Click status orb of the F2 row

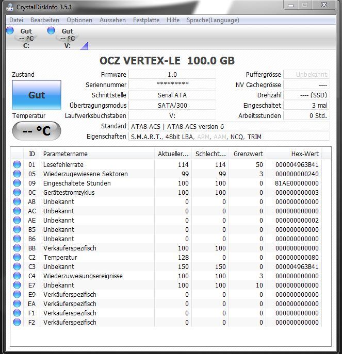pos(17,322)
